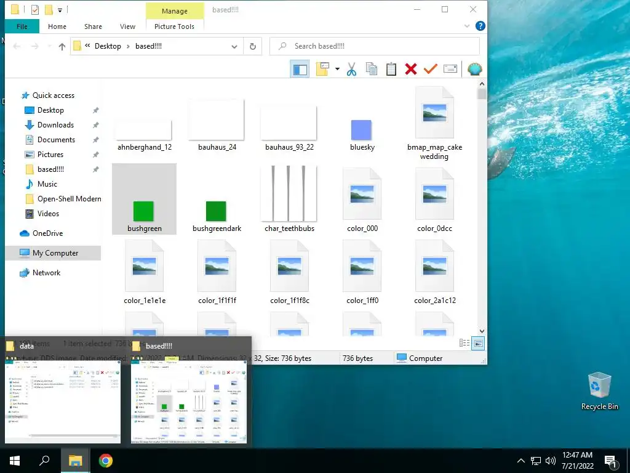
Task: Click the file list scroll down arrow
Action: click(482, 331)
